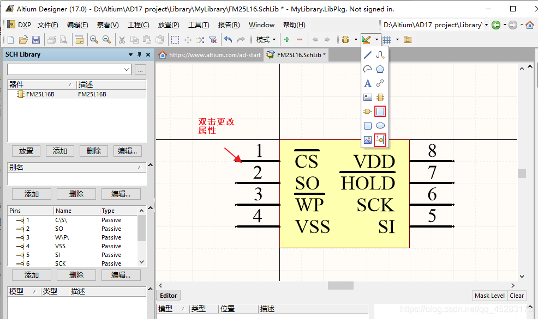This screenshot has height=319, width=538.
Task: Open the 放置(P) menu
Action: pos(168,25)
